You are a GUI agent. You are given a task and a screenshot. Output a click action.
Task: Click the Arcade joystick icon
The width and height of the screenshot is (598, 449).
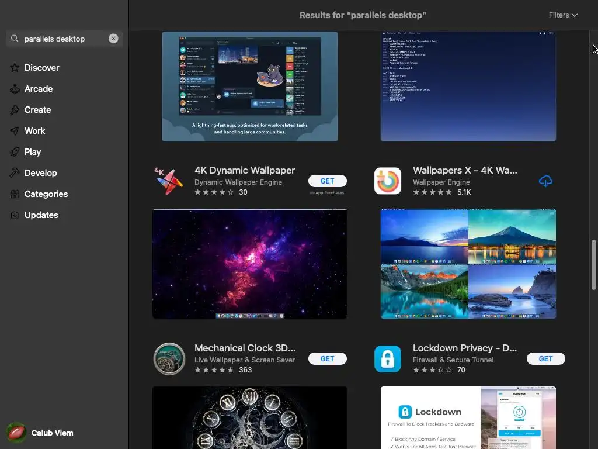tap(15, 89)
